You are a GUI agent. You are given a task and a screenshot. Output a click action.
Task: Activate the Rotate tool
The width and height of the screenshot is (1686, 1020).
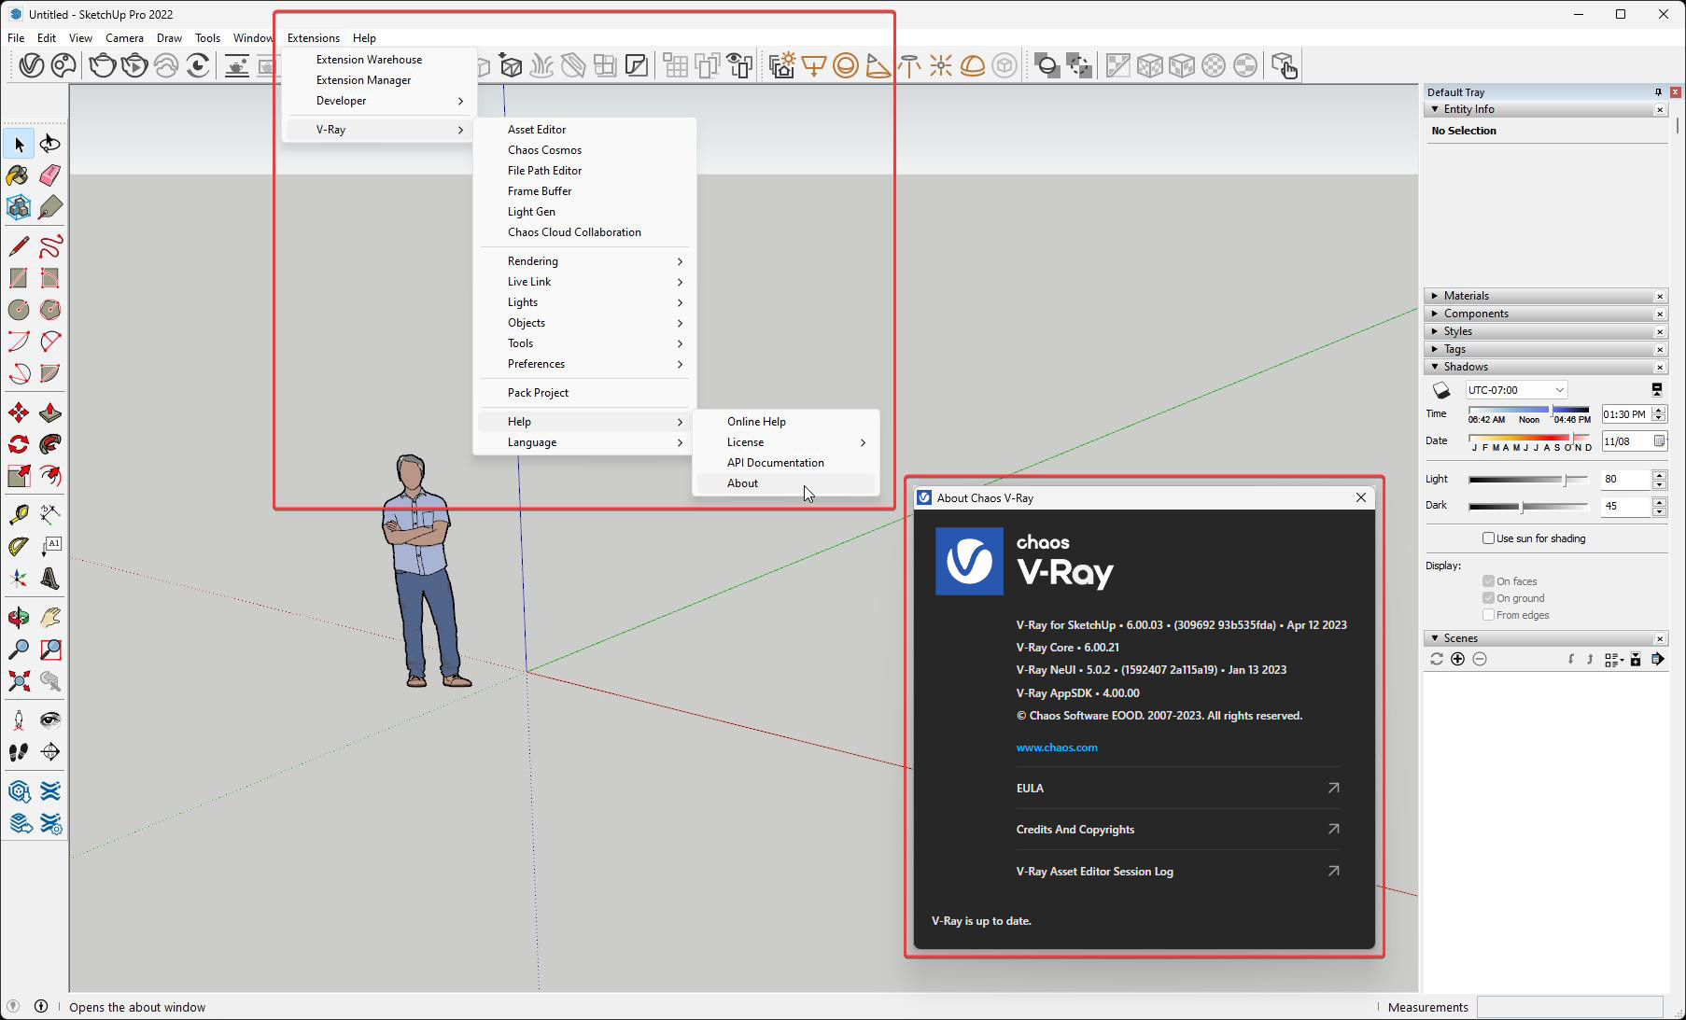tap(19, 444)
